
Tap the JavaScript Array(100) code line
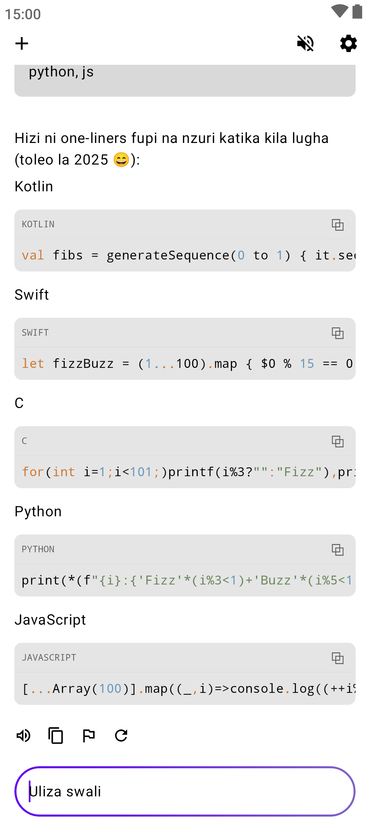[185, 689]
